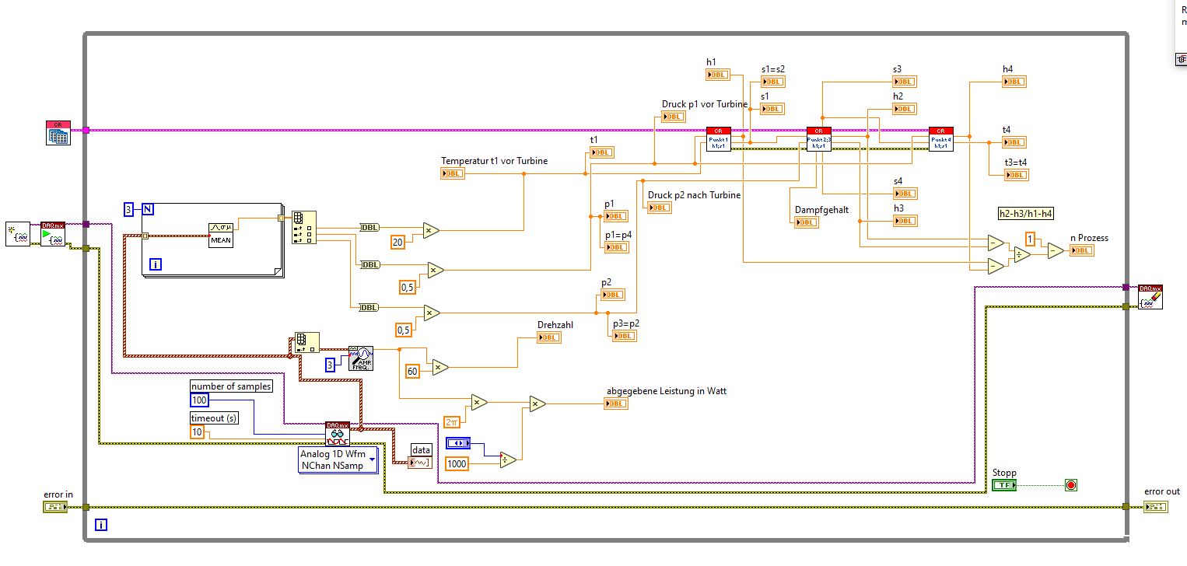Select the s4 indicator terminal
The width and height of the screenshot is (1187, 566).
point(905,194)
